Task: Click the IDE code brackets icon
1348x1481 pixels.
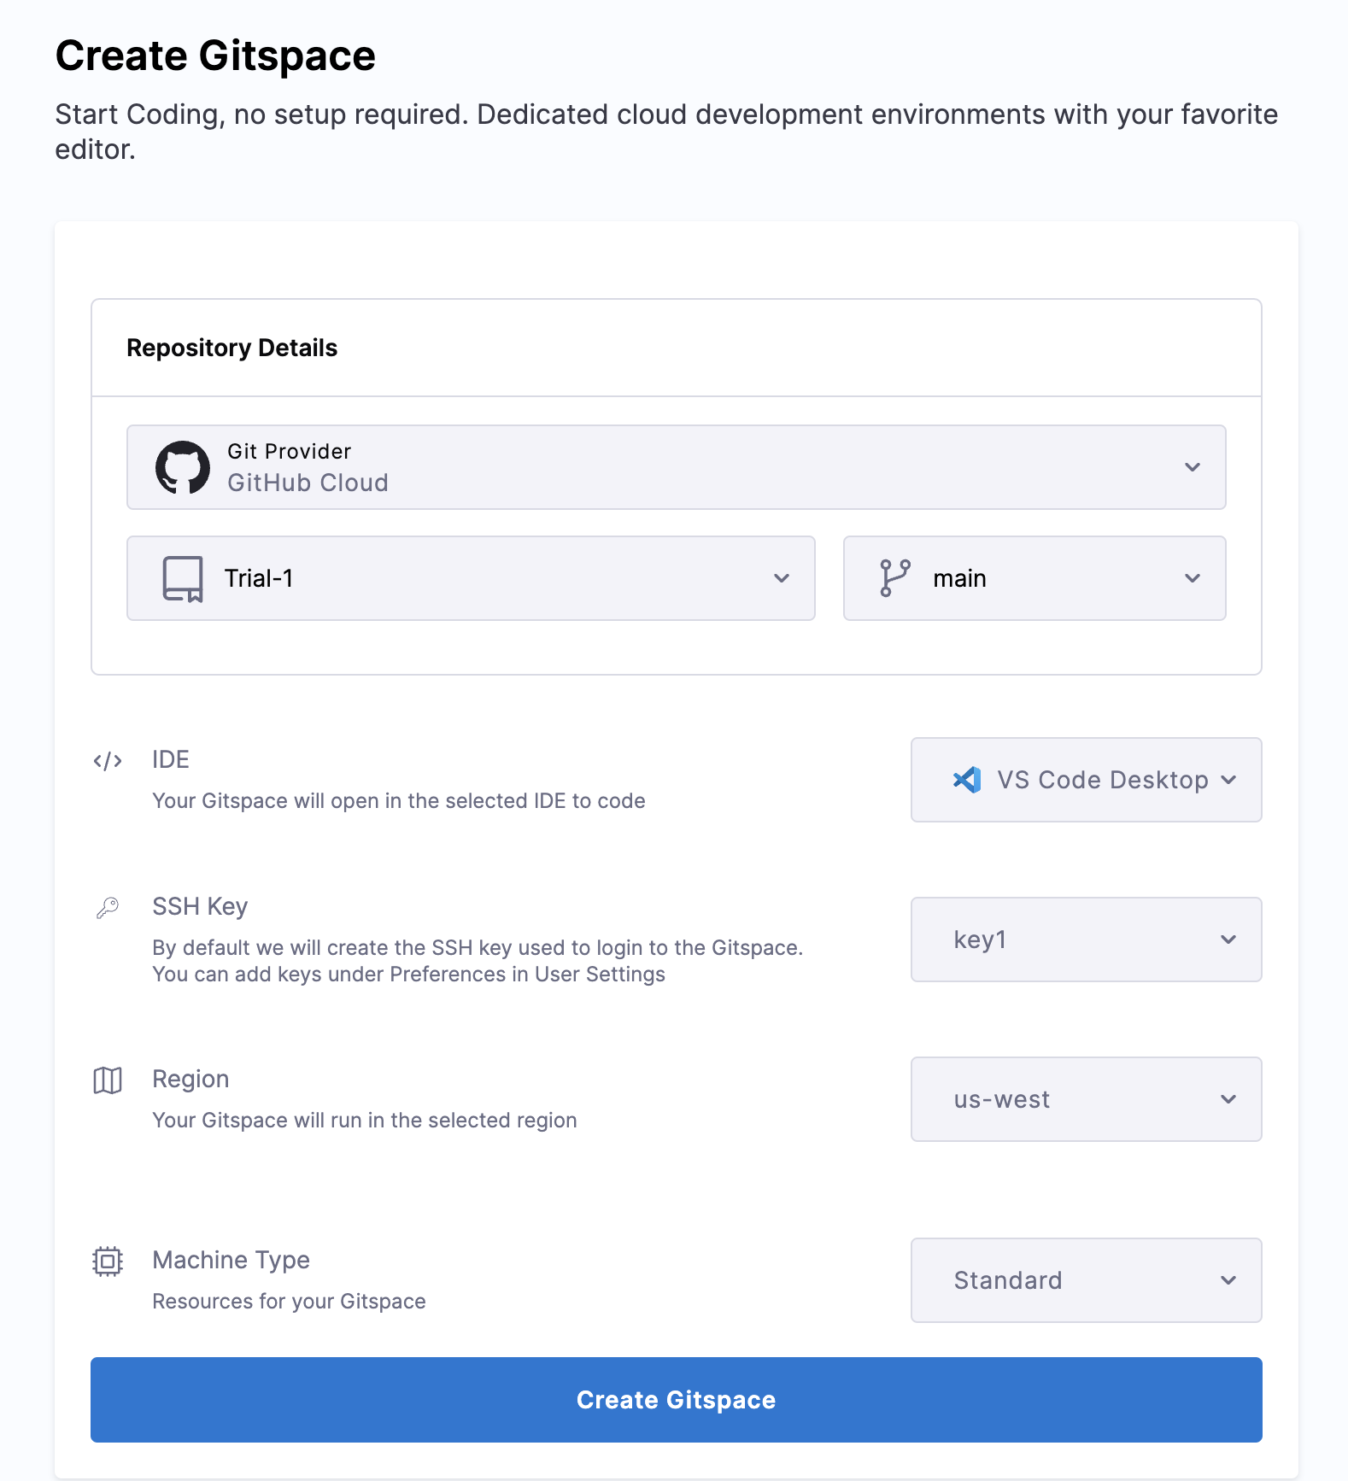Action: (x=108, y=761)
